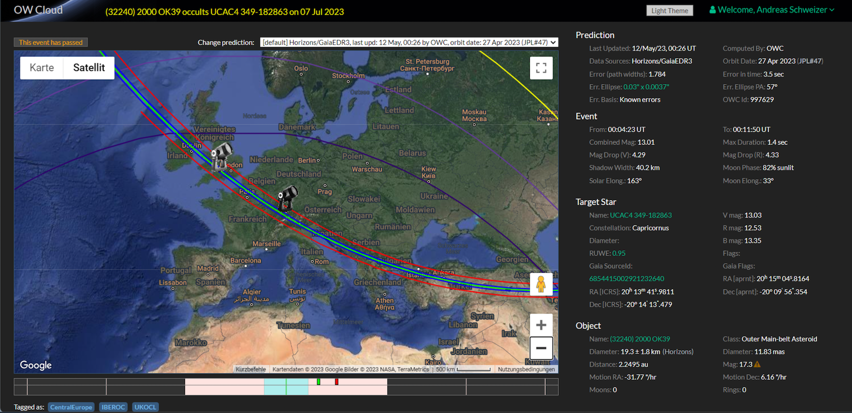This screenshot has height=413, width=852.
Task: Open the Change prediction dropdown
Action: (x=409, y=42)
